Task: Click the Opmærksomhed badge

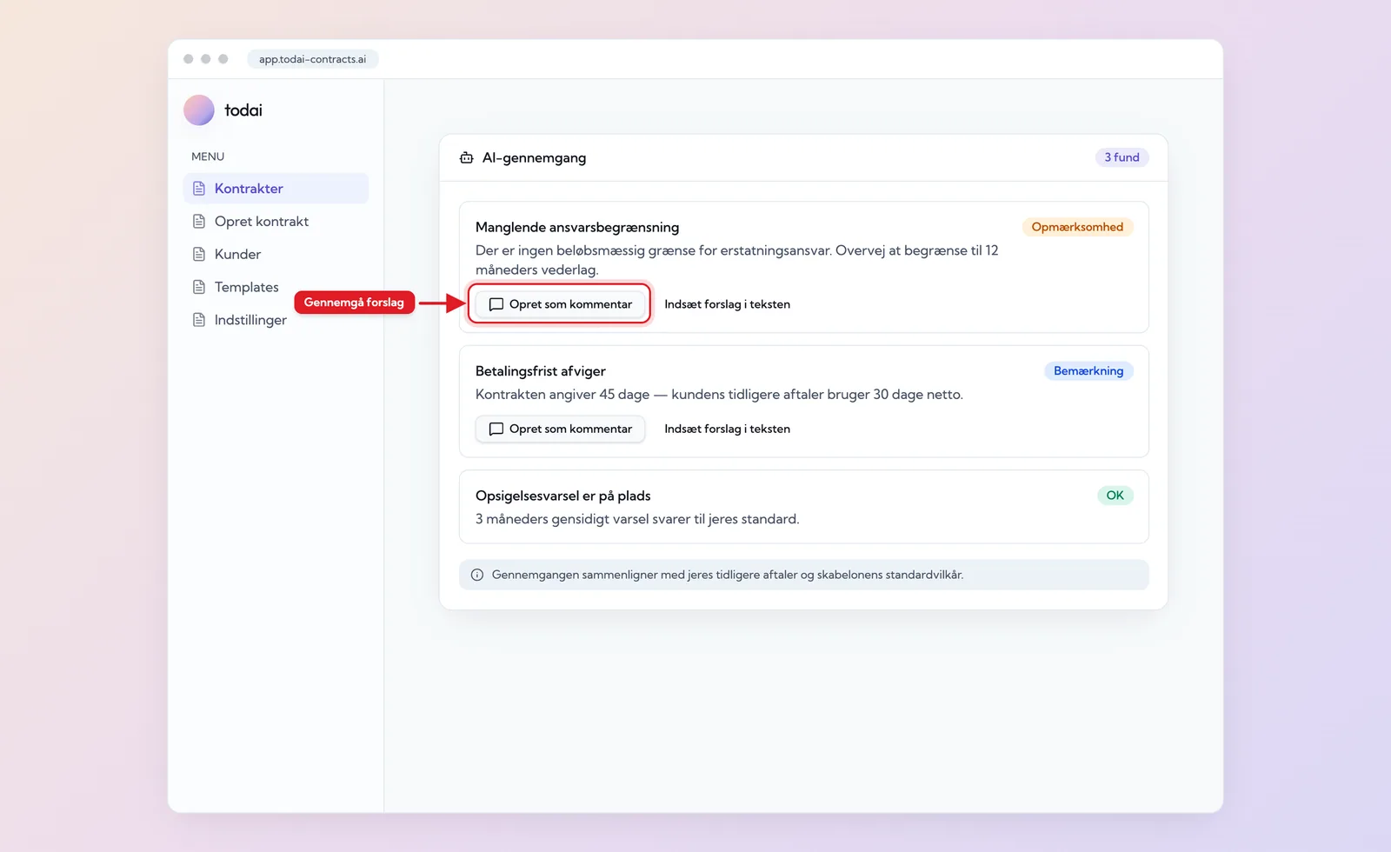Action: click(x=1077, y=227)
